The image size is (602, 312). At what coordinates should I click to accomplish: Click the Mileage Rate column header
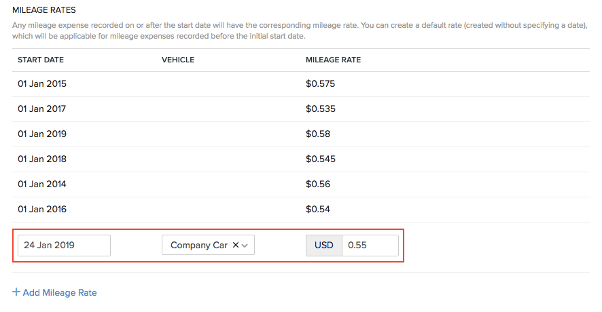point(333,60)
